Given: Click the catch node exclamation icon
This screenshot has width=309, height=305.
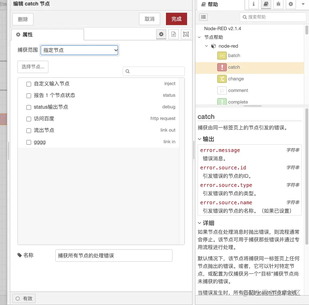Looking at the screenshot, I should pos(222,67).
